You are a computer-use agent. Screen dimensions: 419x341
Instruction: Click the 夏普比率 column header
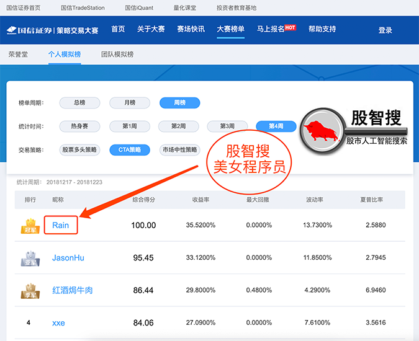coord(371,200)
